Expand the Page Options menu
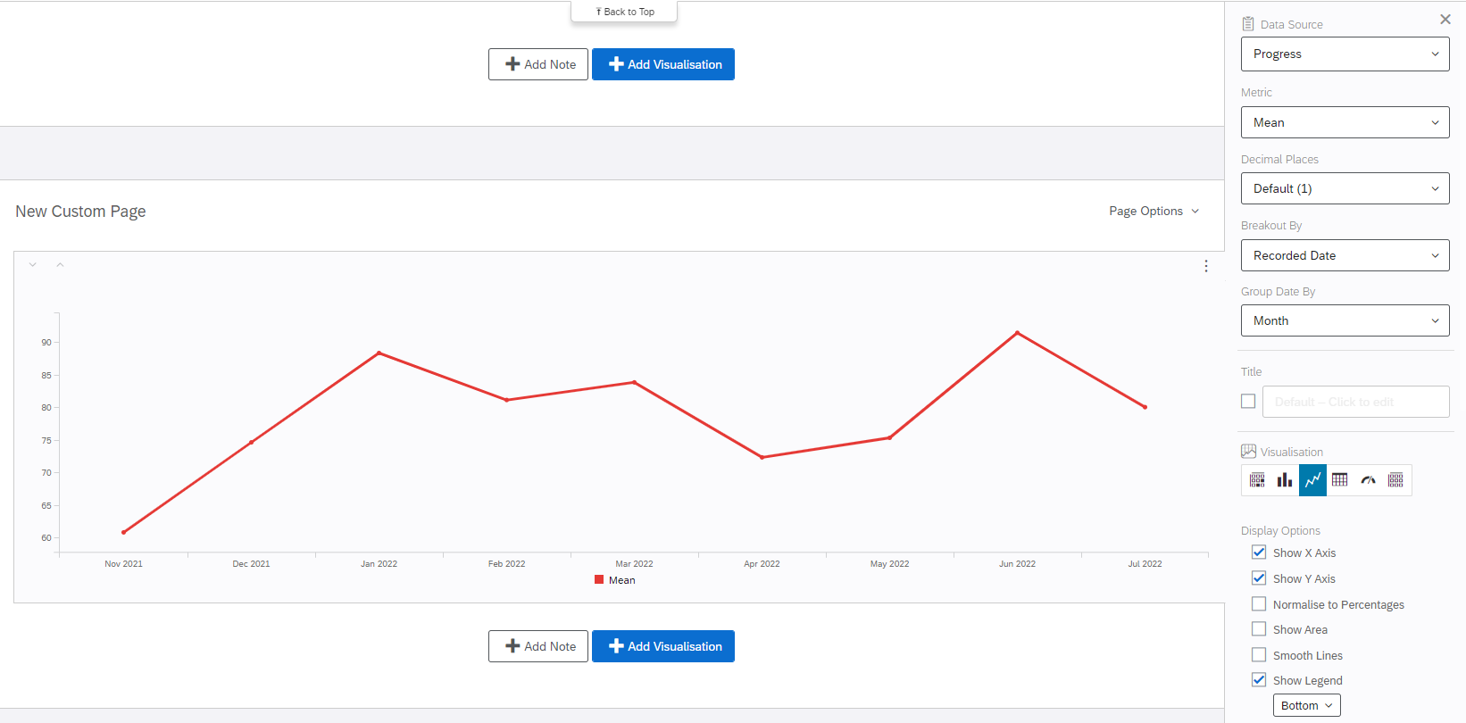The image size is (1466, 723). coord(1154,212)
